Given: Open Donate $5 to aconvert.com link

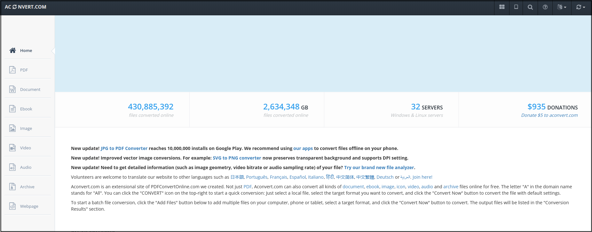Looking at the screenshot, I should point(549,115).
